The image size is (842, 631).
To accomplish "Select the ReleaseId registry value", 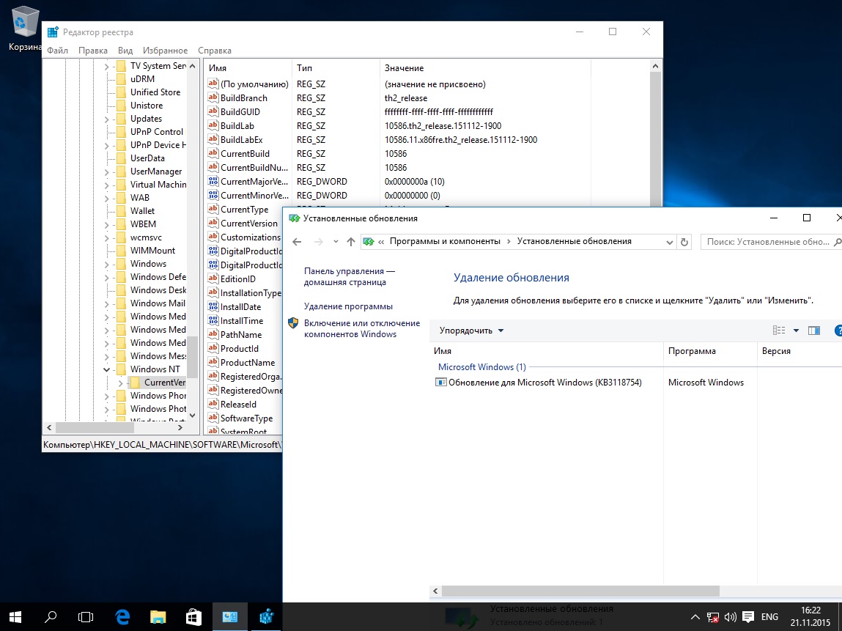I will pos(238,405).
